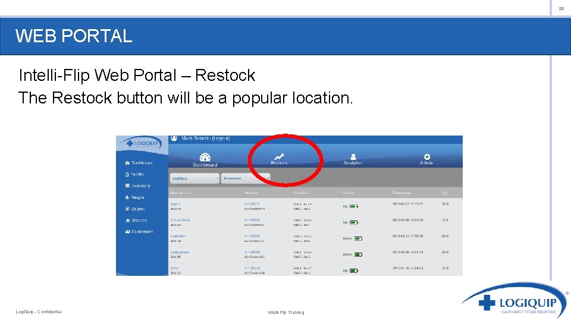Select the Admin tab with gear icon

coord(426,159)
